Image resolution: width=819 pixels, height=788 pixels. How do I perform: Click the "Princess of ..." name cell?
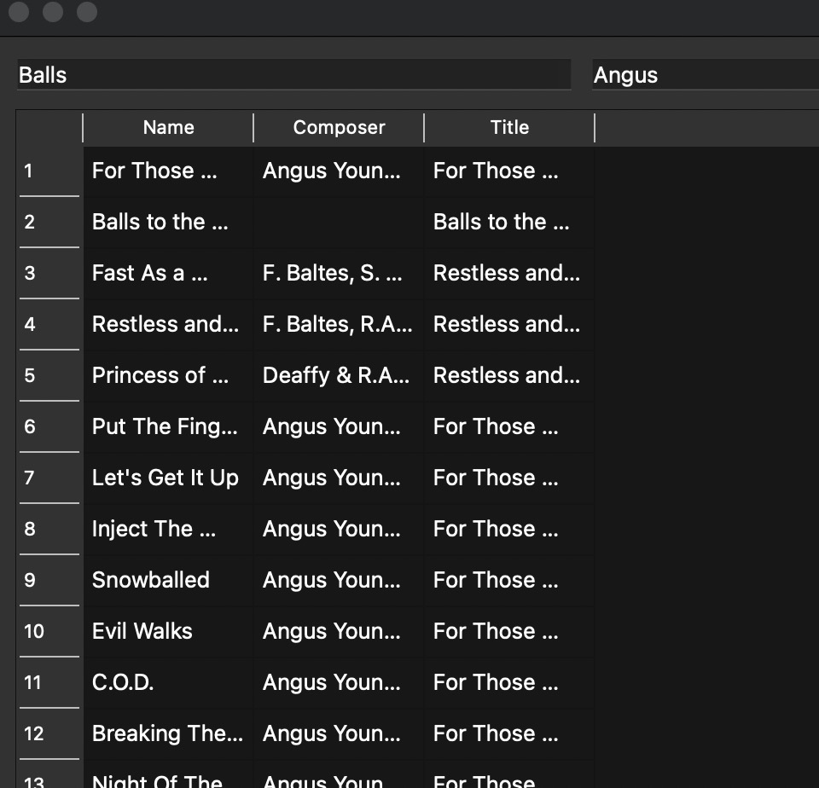coord(168,375)
